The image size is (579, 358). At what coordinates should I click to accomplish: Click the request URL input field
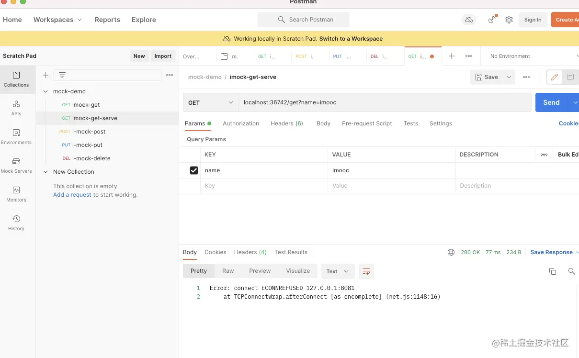(385, 102)
